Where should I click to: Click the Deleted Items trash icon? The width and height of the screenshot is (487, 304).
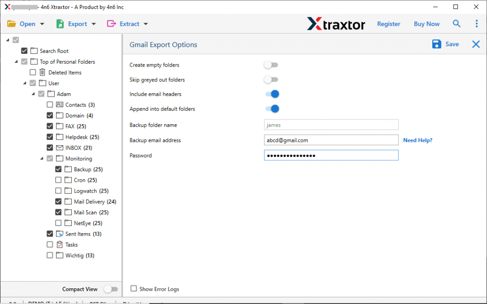42,72
